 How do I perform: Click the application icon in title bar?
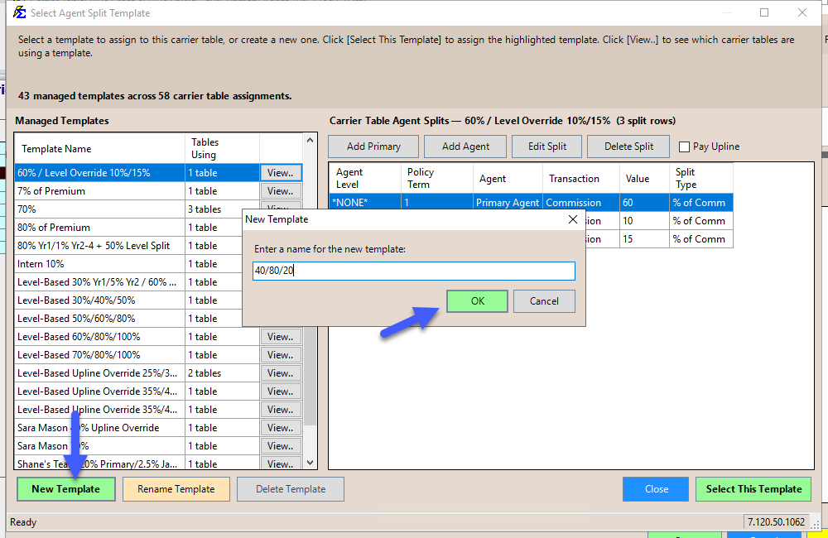(x=19, y=13)
